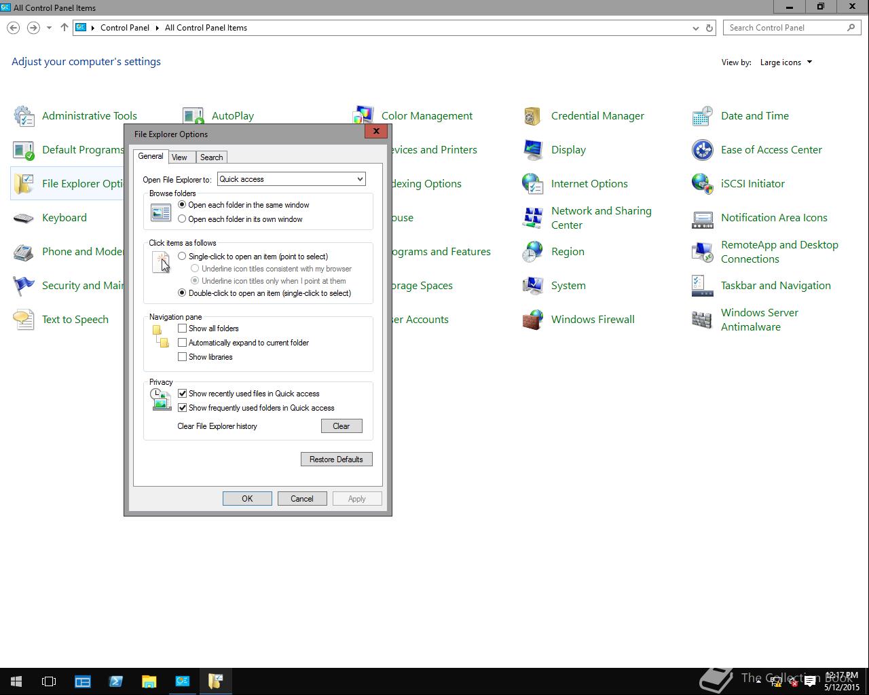
Task: Refresh the Control Panel address bar
Action: (709, 28)
